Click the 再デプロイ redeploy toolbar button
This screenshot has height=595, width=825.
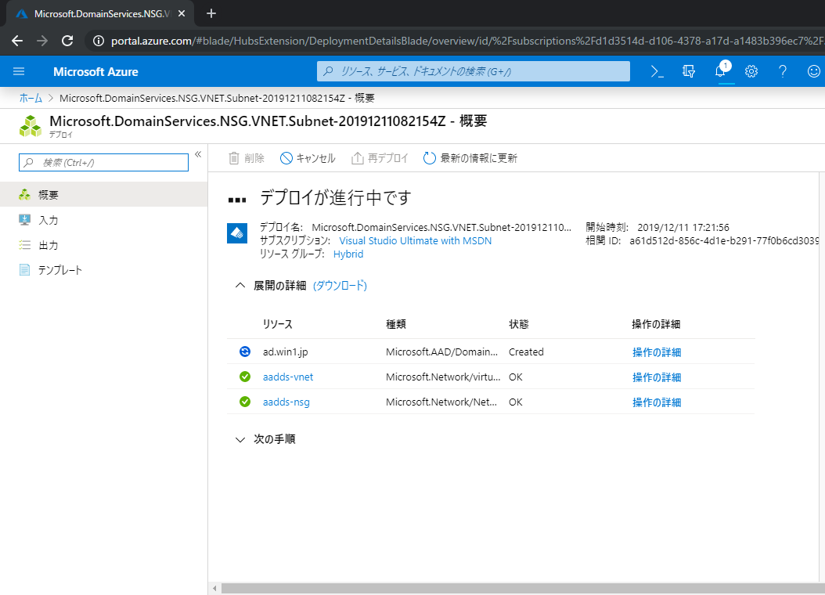pyautogui.click(x=380, y=158)
